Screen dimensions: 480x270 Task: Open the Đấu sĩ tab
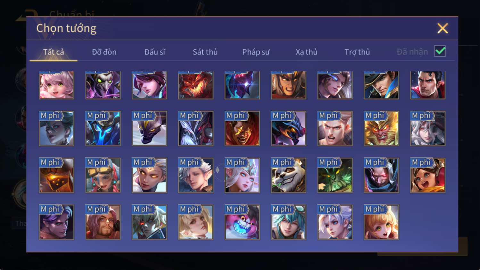tap(155, 52)
